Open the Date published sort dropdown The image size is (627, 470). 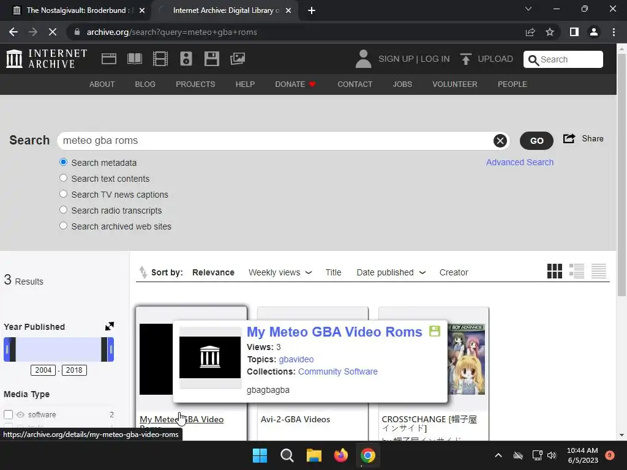(391, 272)
